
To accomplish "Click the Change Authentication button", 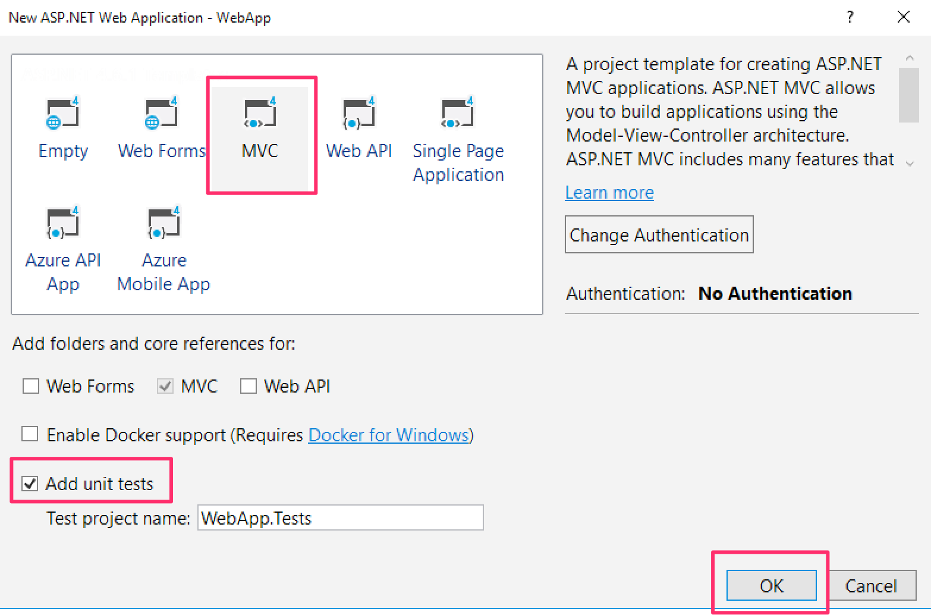I will coord(659,234).
